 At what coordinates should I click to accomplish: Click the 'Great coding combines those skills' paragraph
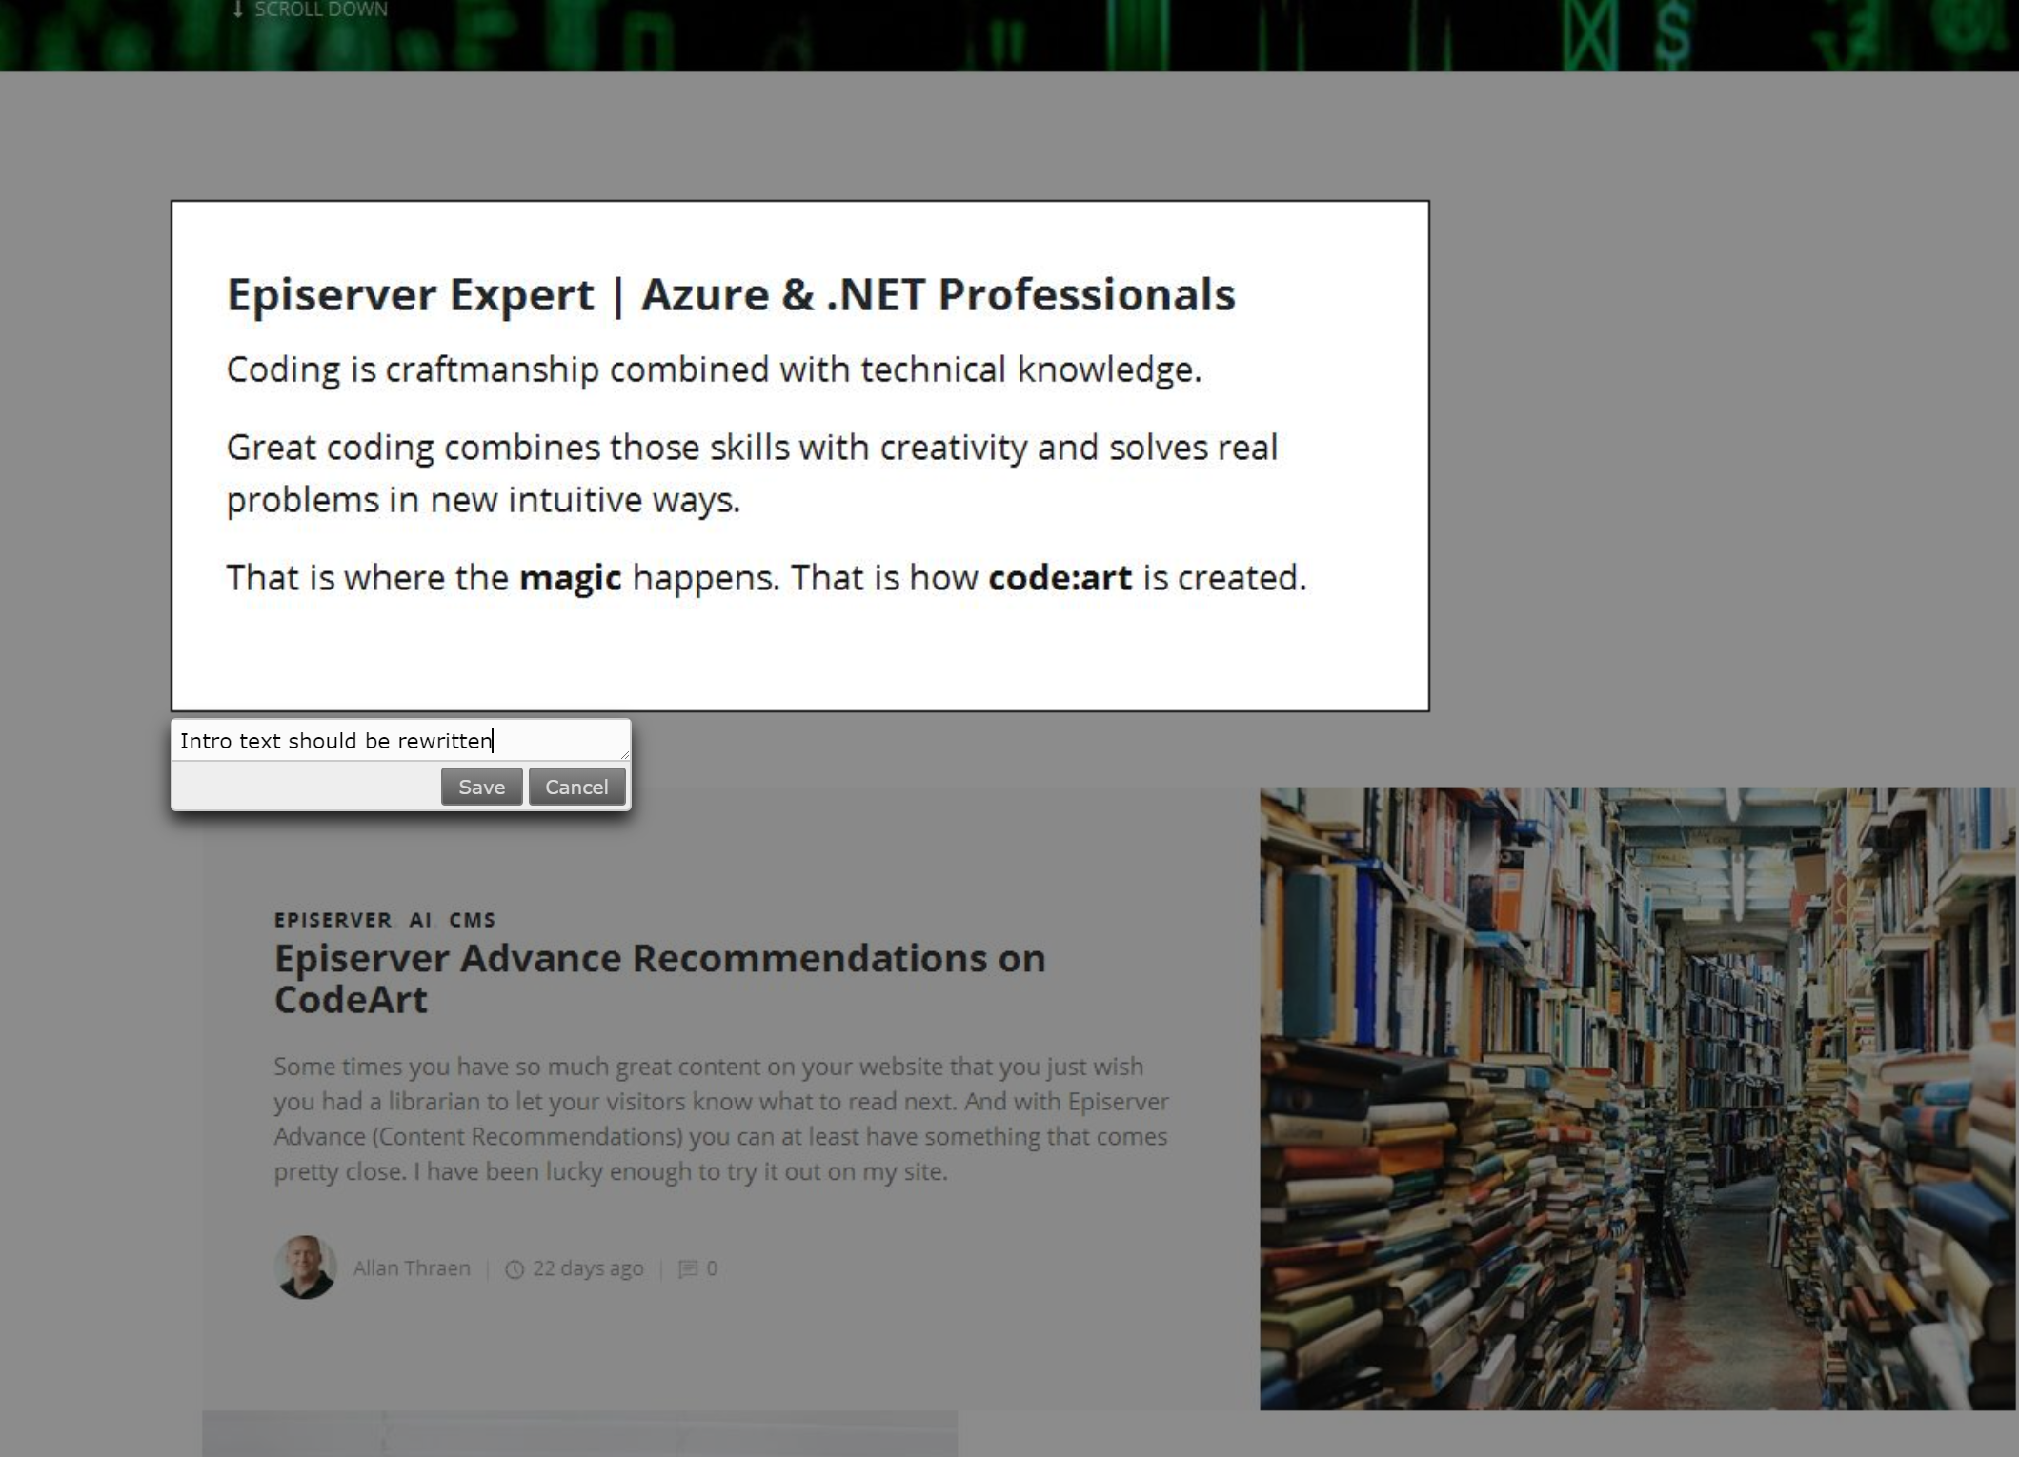tap(752, 473)
